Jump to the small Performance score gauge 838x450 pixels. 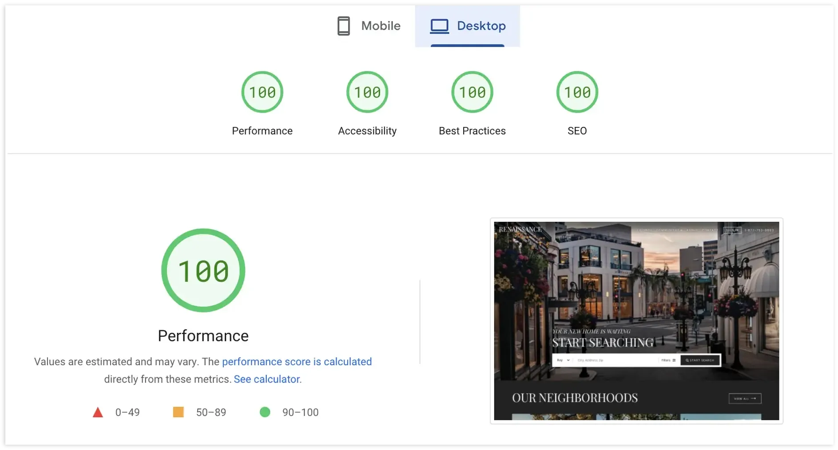click(262, 92)
